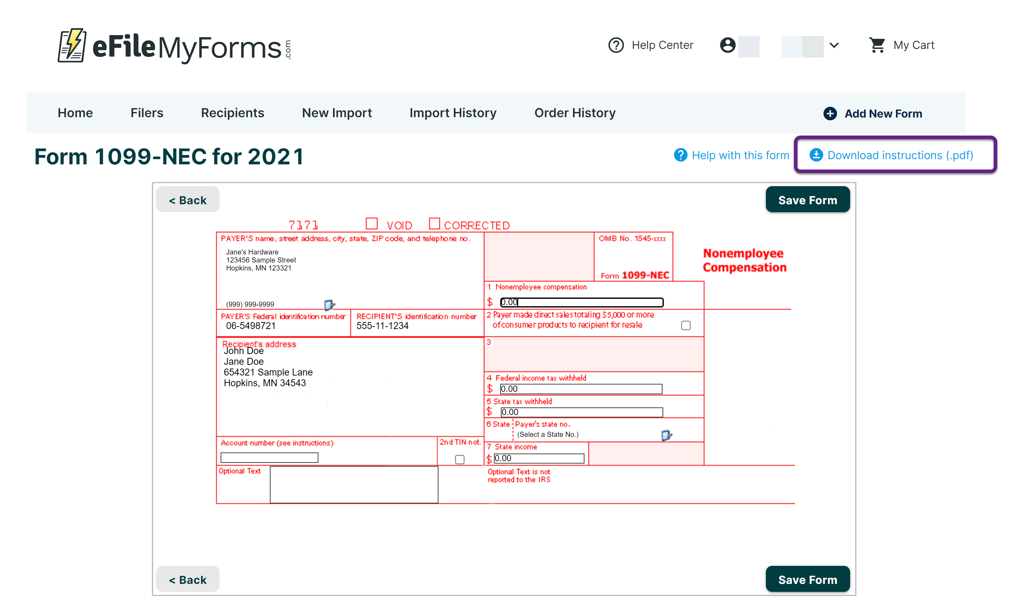Click the top Save Form button

click(807, 200)
